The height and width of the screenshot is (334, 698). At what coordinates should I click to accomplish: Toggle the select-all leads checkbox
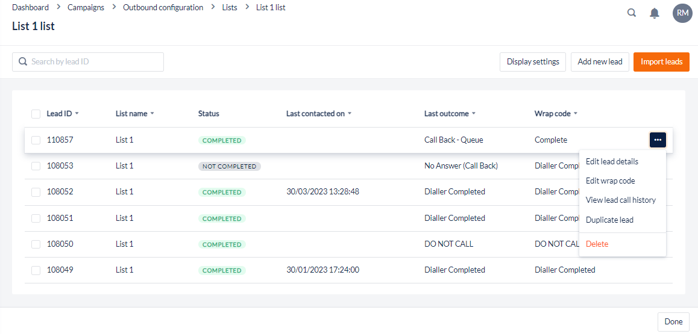click(x=36, y=114)
